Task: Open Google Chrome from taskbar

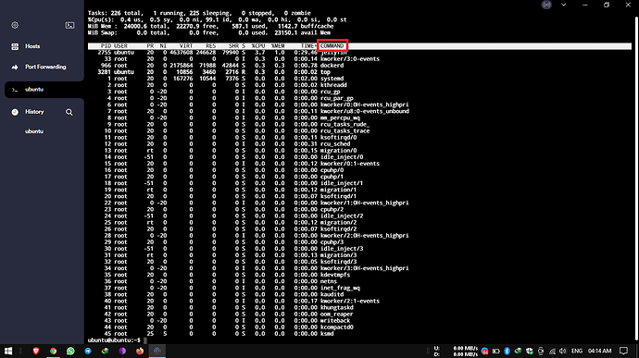Action: (54, 352)
